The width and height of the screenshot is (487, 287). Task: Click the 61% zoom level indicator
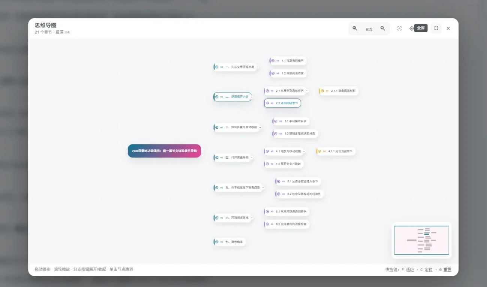point(369,30)
